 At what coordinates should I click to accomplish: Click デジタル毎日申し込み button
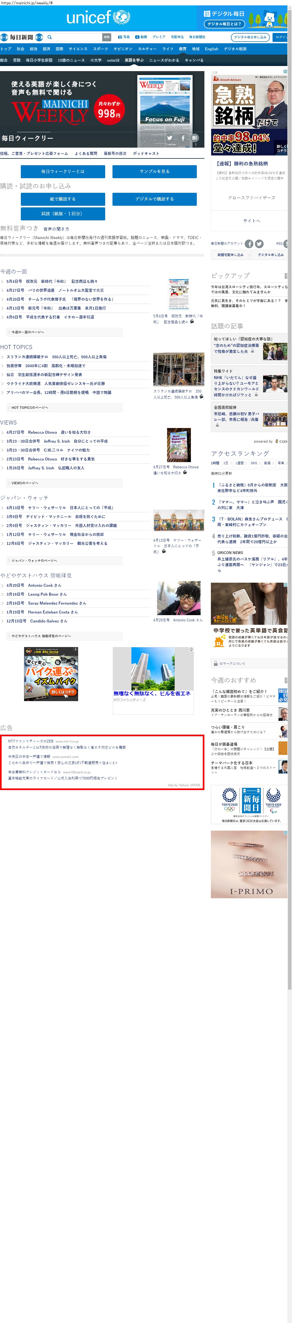[250, 37]
